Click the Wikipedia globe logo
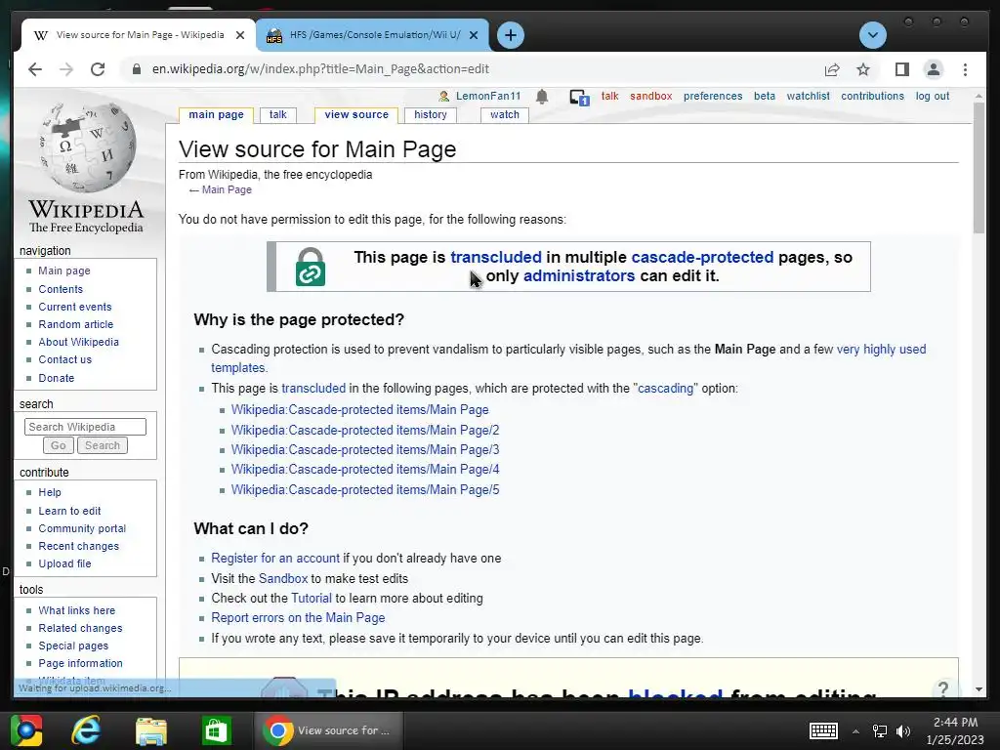 click(86, 148)
